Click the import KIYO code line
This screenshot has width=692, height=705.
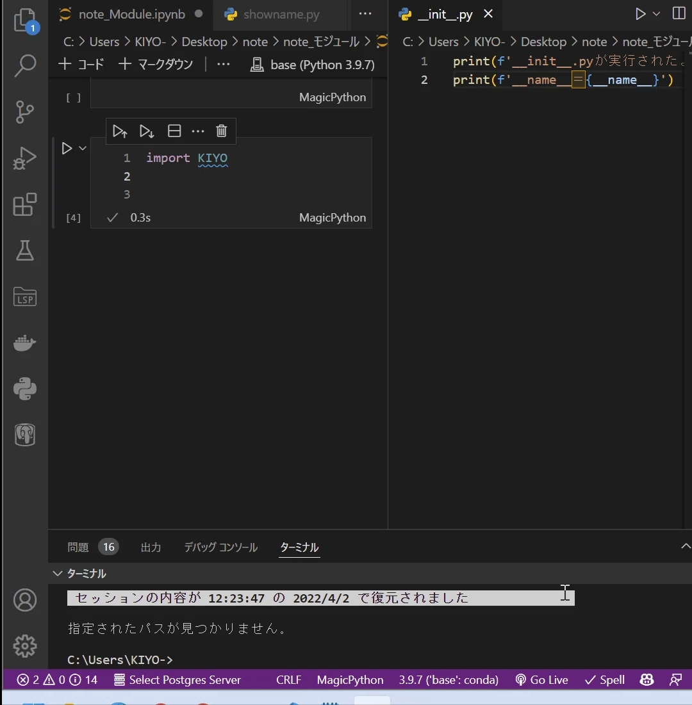186,158
